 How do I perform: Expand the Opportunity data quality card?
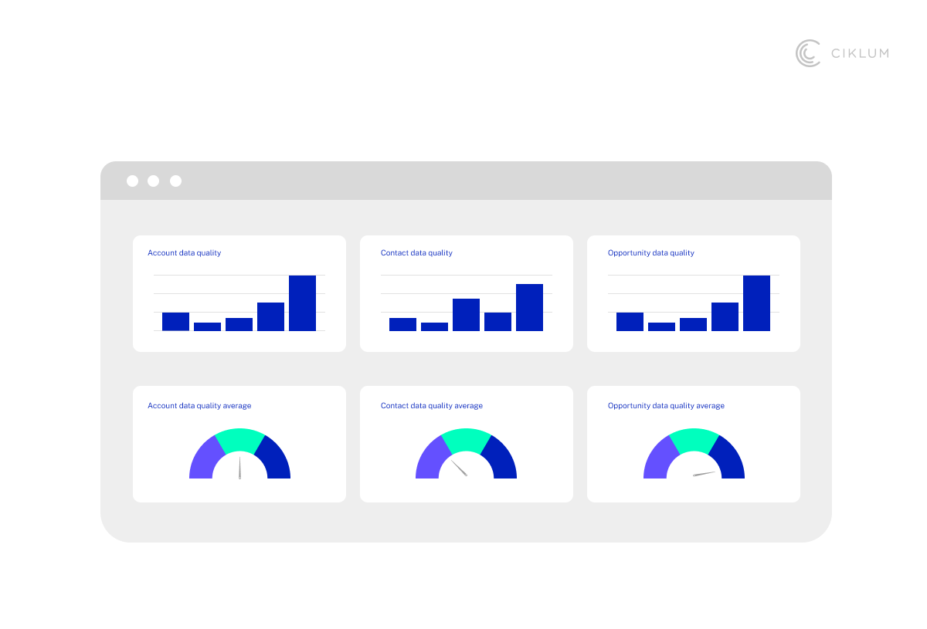[x=693, y=293]
